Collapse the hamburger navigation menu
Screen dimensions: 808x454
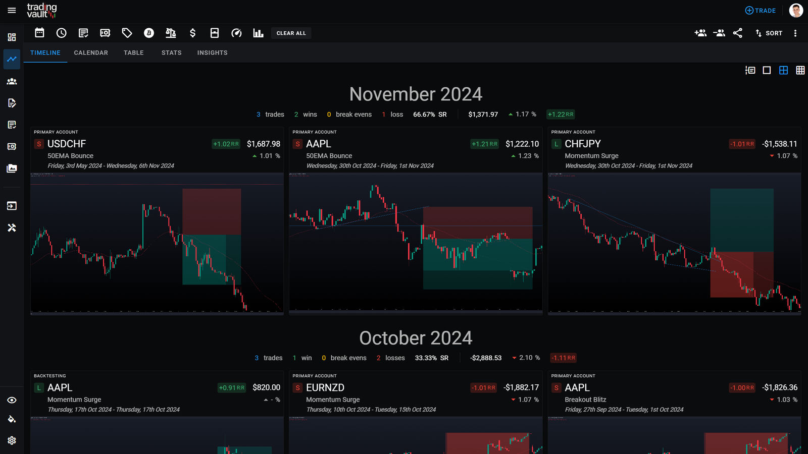[12, 10]
